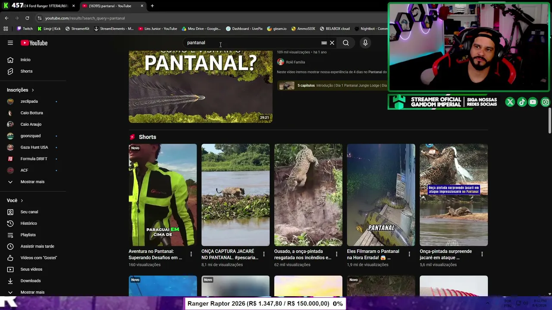The height and width of the screenshot is (310, 552).
Task: Open the zeclipada channel subscription
Action: click(33, 101)
